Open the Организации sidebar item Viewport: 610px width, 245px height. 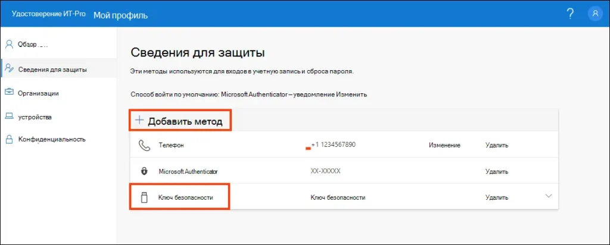(38, 93)
